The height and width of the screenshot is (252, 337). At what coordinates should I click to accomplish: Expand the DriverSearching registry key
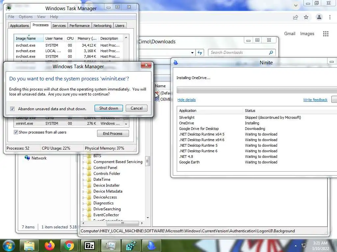[83, 209]
